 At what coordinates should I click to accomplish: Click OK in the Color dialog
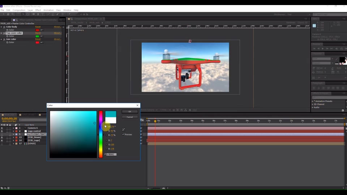[x=130, y=112]
